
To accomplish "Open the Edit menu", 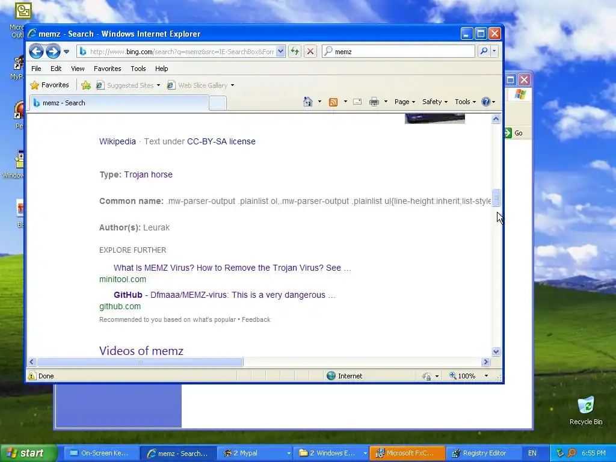I will coord(56,69).
